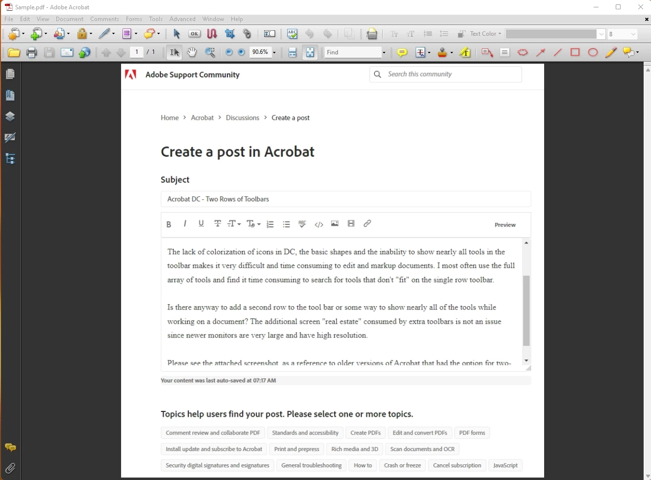Print the document using printer icon
Image resolution: width=651 pixels, height=480 pixels.
coord(31,52)
